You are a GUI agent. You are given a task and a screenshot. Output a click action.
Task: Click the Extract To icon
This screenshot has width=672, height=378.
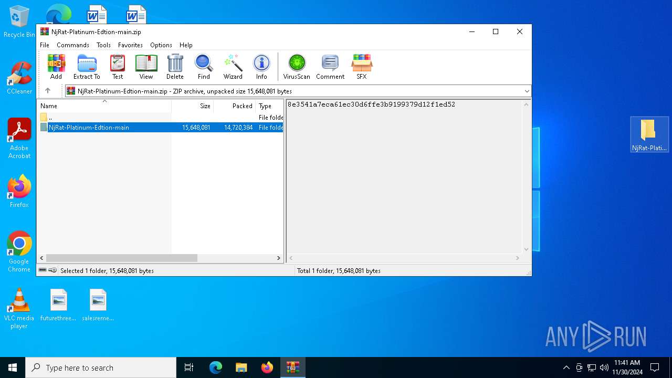87,67
